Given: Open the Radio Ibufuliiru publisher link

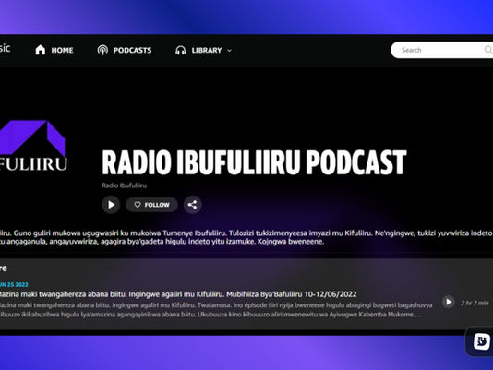Looking at the screenshot, I should (124, 185).
